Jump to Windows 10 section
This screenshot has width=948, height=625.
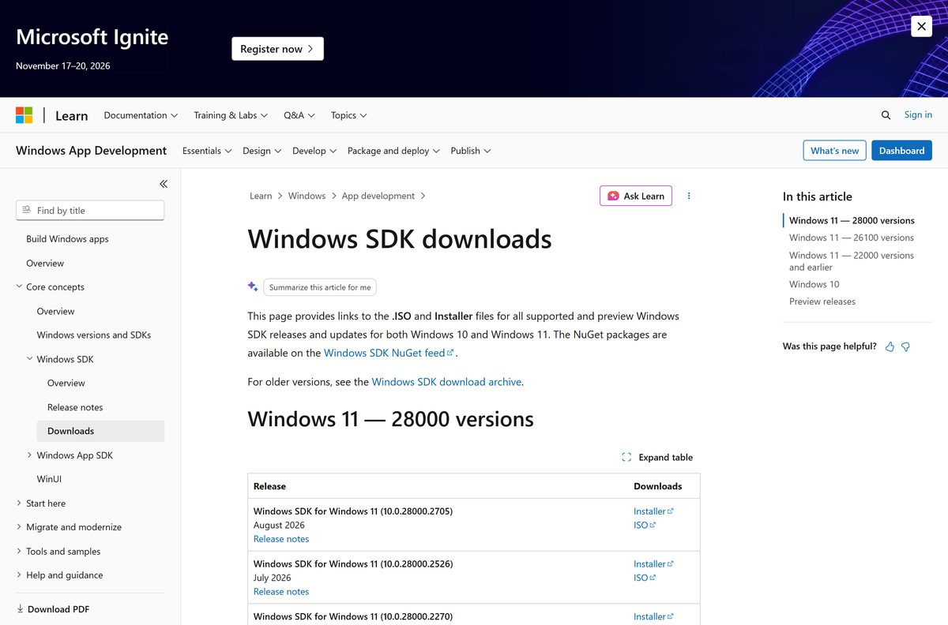(814, 284)
